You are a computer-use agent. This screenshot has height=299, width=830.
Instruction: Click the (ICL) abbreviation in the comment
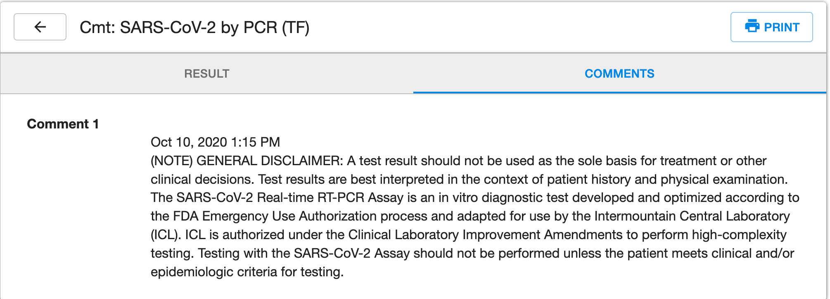166,235
